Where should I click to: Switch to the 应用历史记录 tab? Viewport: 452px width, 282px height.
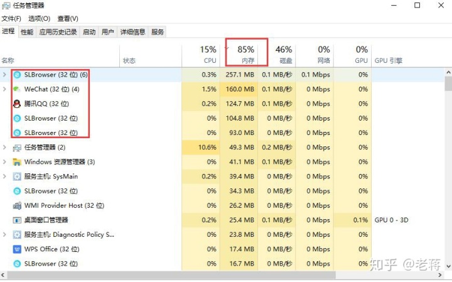pyautogui.click(x=58, y=32)
